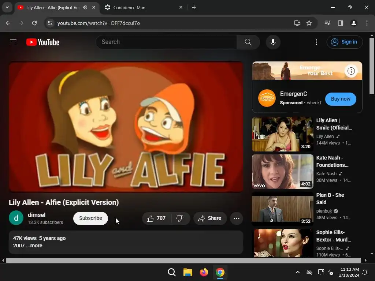Subscribe to the dimsel channel
375x281 pixels.
point(91,218)
